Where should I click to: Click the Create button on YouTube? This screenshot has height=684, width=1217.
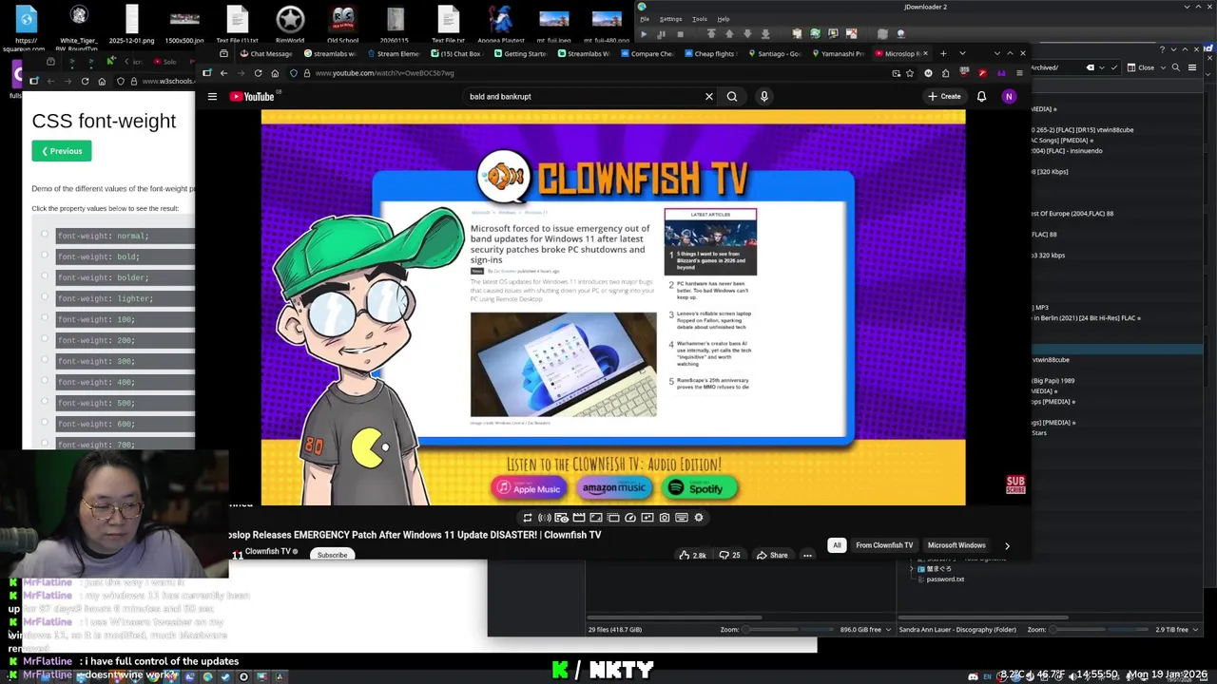[x=944, y=96]
